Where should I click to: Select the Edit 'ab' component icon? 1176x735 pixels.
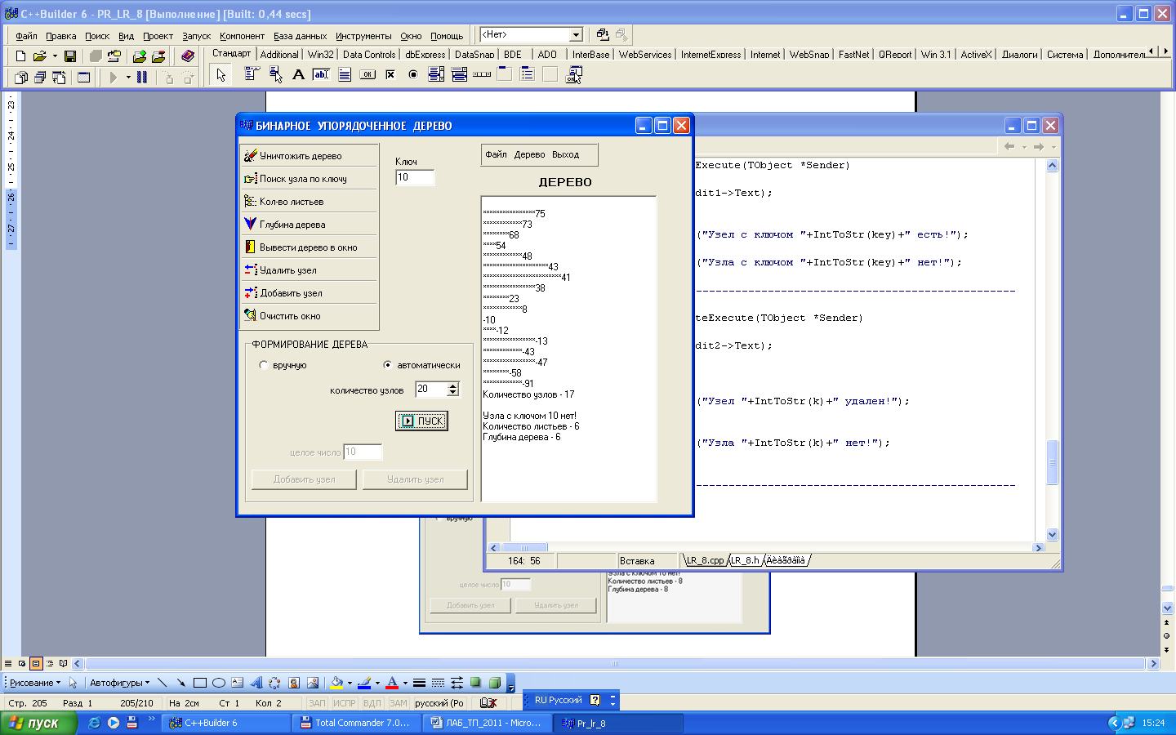coord(321,74)
